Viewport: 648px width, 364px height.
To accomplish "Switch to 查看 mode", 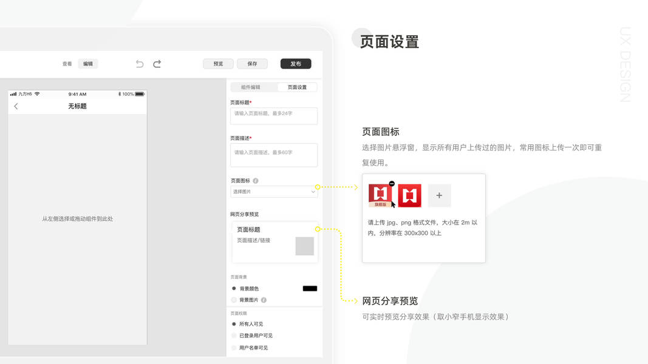I will tap(67, 64).
